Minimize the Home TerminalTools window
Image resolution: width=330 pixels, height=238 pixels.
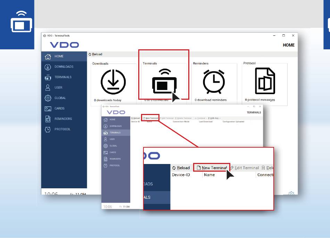274,35
